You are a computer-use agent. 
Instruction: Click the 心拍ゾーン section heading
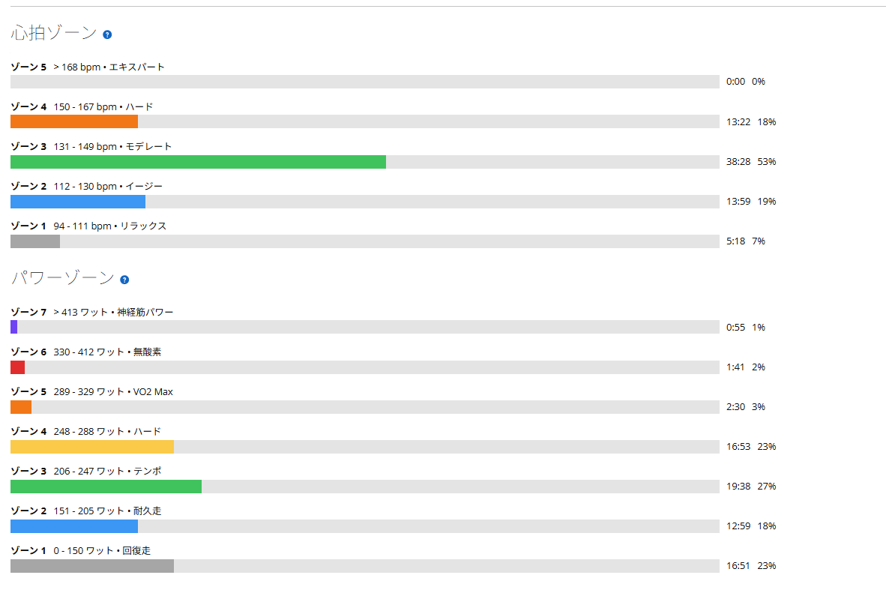tap(54, 33)
